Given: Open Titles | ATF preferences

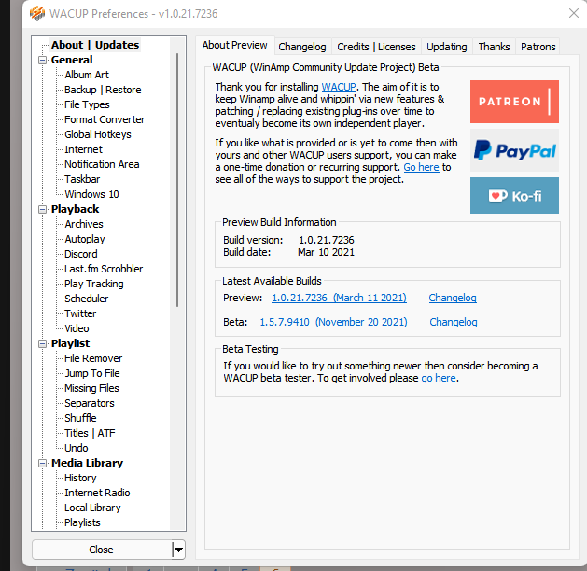Looking at the screenshot, I should click(90, 433).
